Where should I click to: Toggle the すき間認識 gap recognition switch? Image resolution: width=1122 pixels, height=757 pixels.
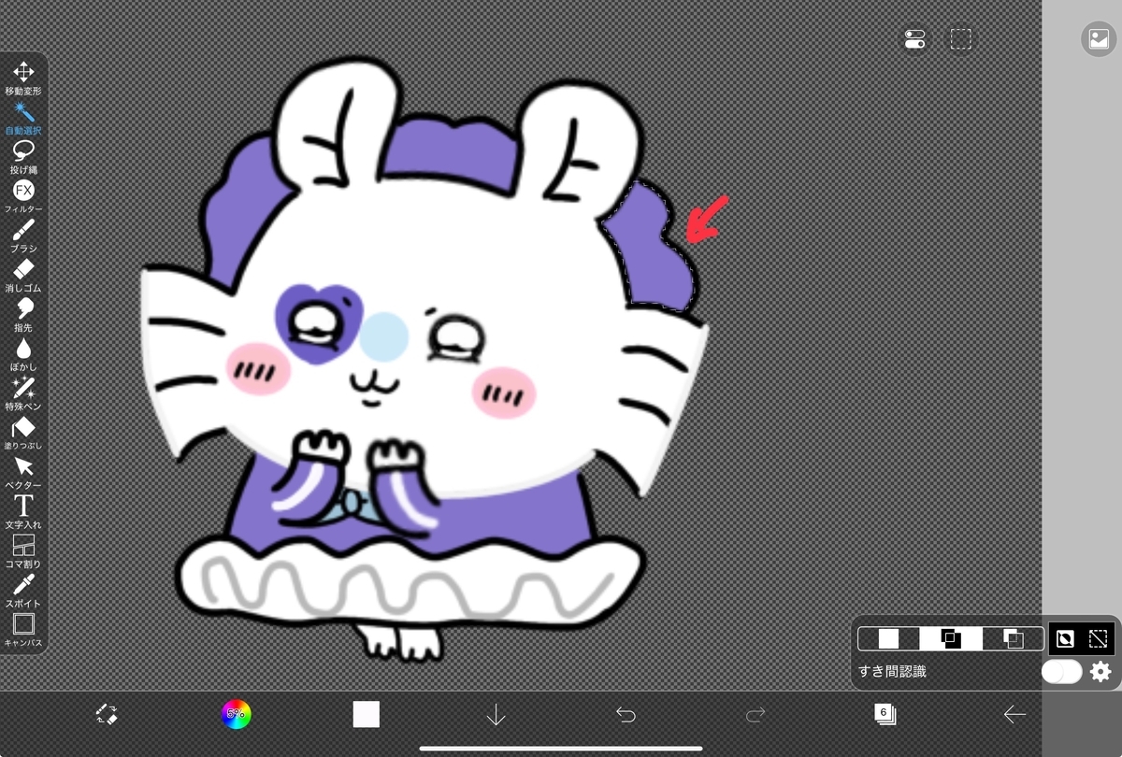[x=1062, y=671]
